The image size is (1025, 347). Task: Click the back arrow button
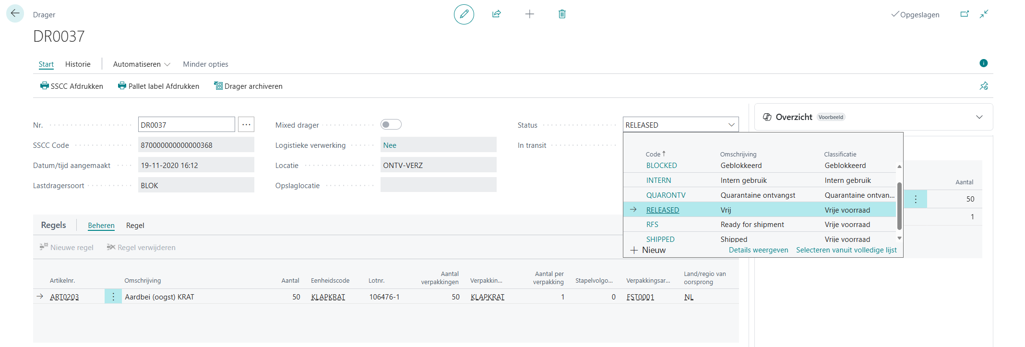tap(15, 13)
